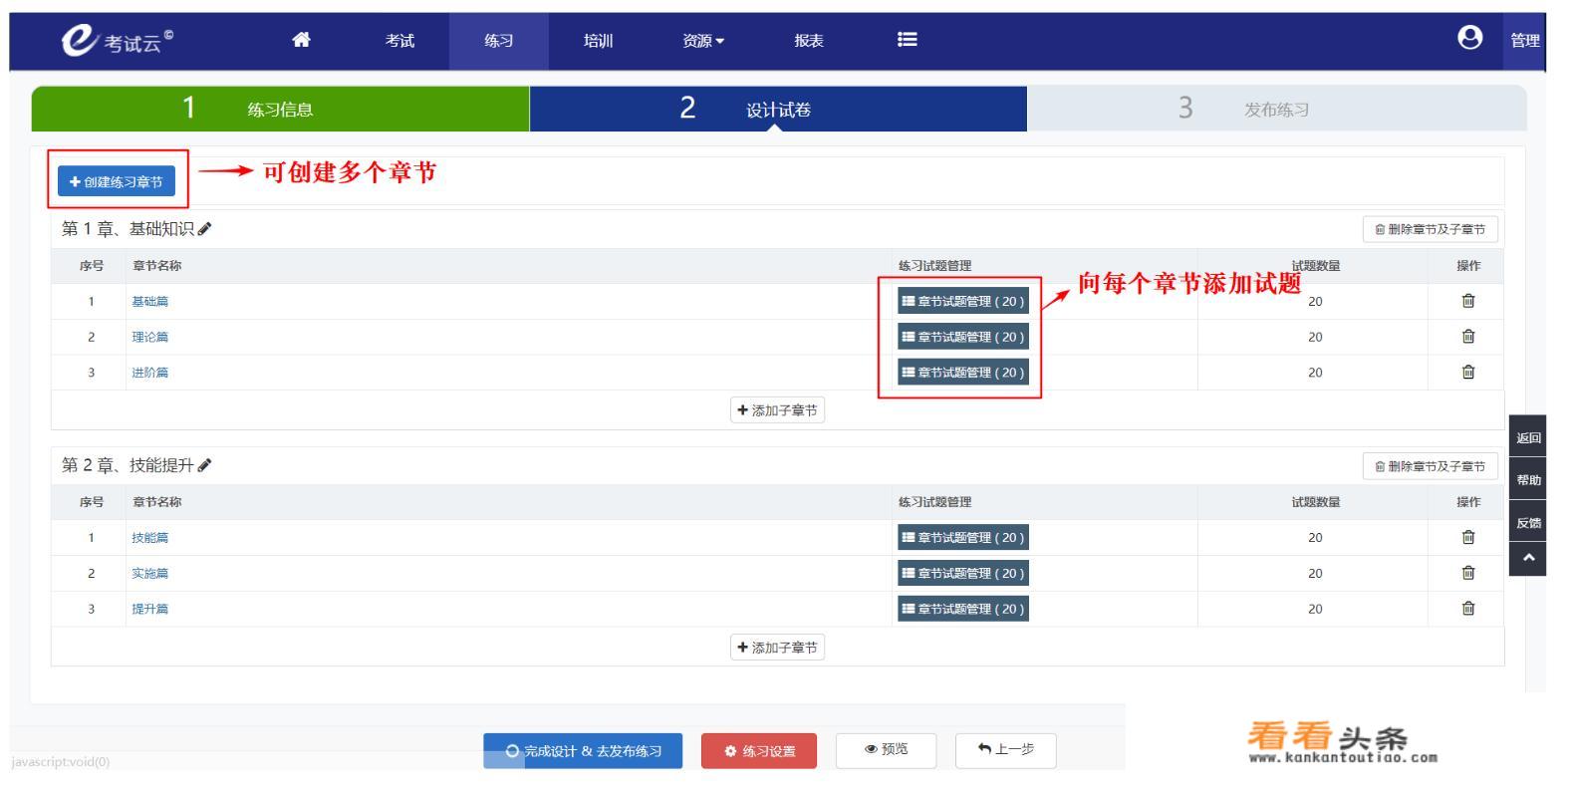Open the 报表 menu
The height and width of the screenshot is (792, 1570).
coord(809,41)
